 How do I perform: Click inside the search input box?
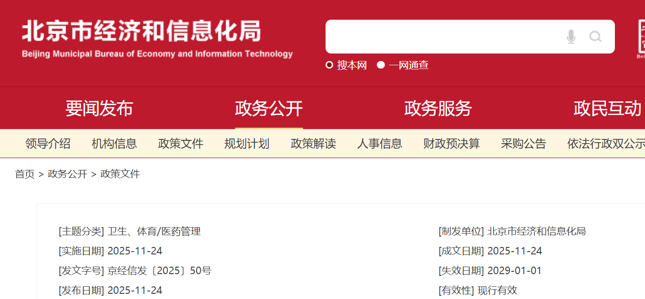[447, 36]
